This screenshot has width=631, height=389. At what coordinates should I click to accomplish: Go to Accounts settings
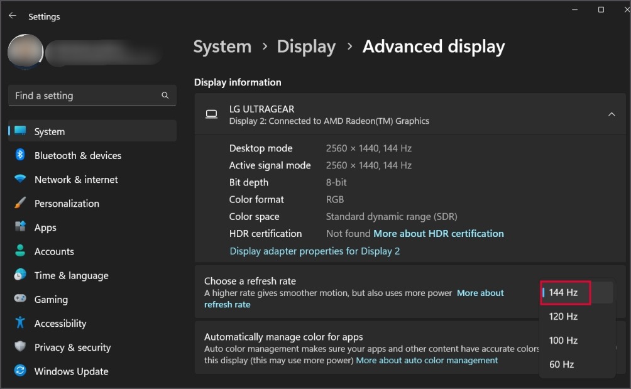92,251
